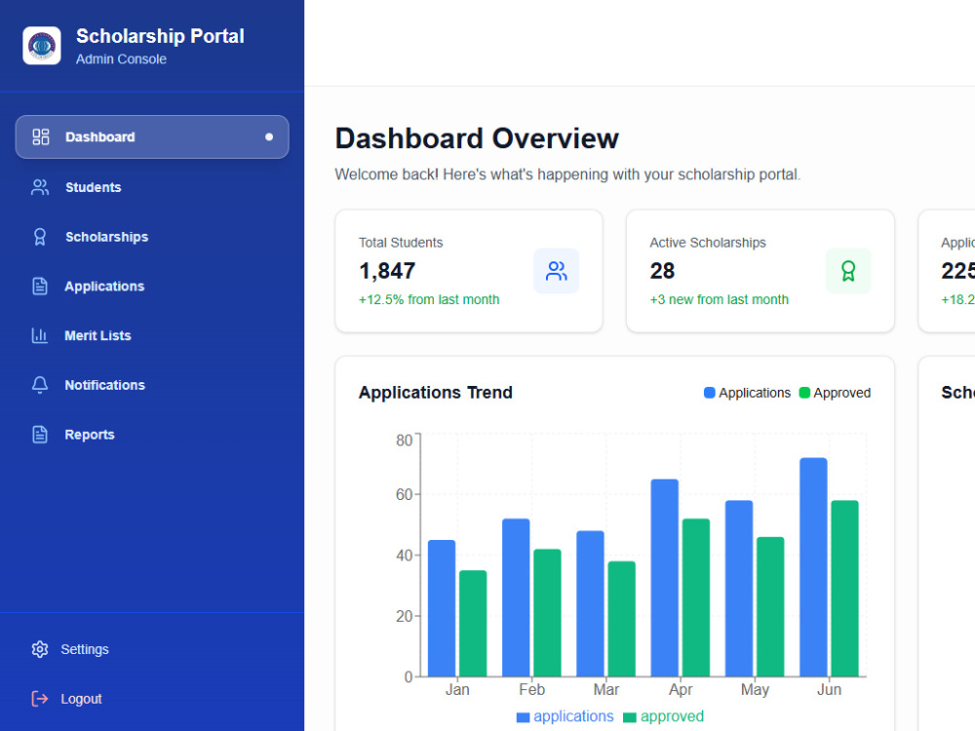
Task: Open the Reports section
Action: pos(152,435)
